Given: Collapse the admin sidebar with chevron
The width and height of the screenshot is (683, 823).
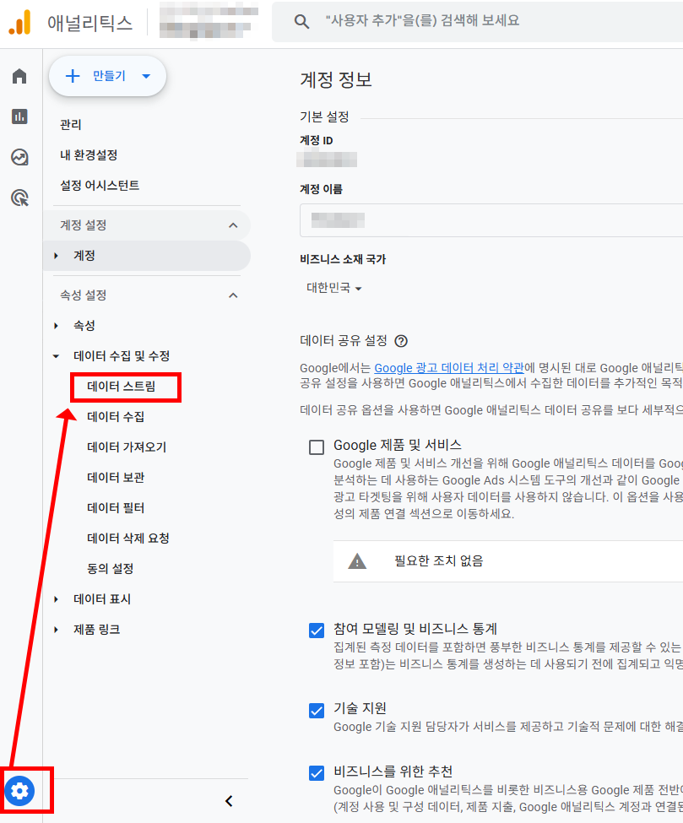Looking at the screenshot, I should click(229, 801).
